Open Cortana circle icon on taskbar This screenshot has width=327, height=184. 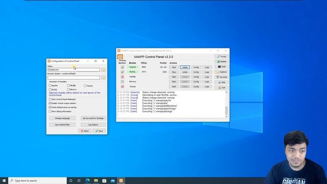(x=71, y=180)
